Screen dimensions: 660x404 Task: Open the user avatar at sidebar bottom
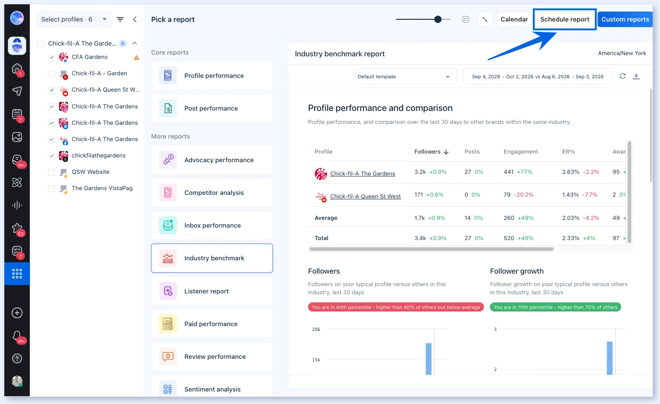tap(17, 381)
